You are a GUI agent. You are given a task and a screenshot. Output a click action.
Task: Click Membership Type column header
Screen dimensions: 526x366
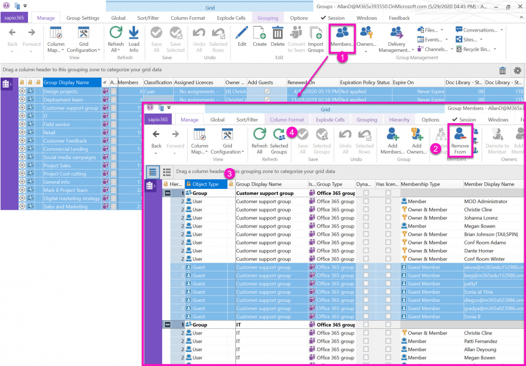coord(431,184)
